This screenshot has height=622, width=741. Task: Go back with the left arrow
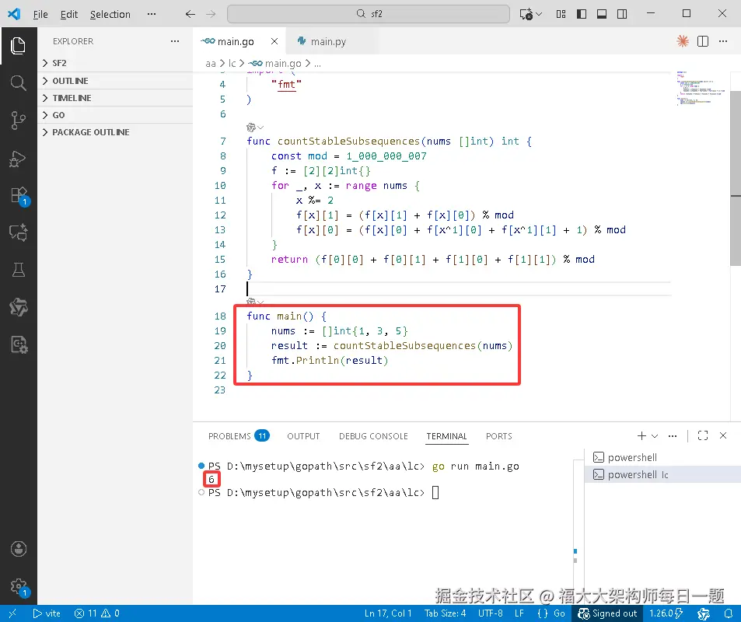tap(190, 14)
